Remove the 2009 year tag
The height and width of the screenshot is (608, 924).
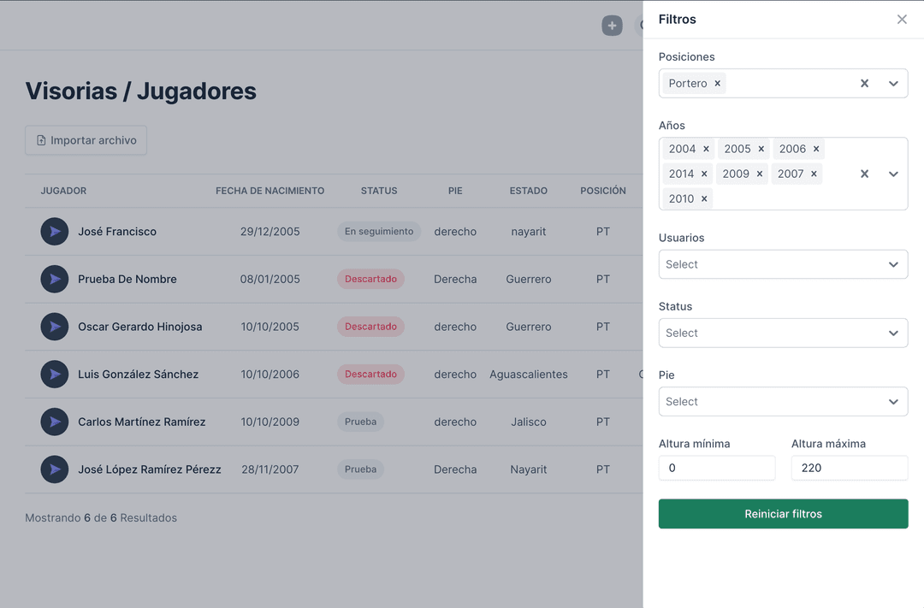coord(759,174)
